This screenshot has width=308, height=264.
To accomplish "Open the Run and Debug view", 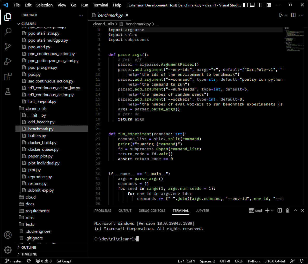I will click(x=8, y=62).
